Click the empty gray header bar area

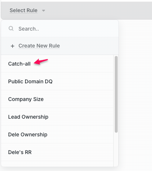tap(99, 10)
